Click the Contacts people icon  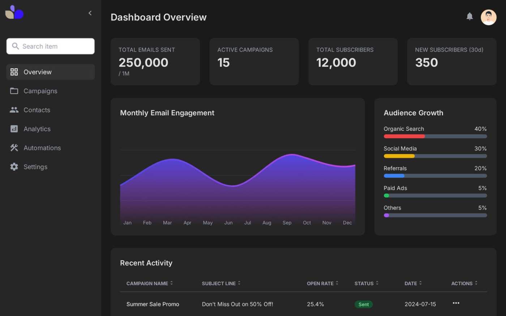pos(14,110)
